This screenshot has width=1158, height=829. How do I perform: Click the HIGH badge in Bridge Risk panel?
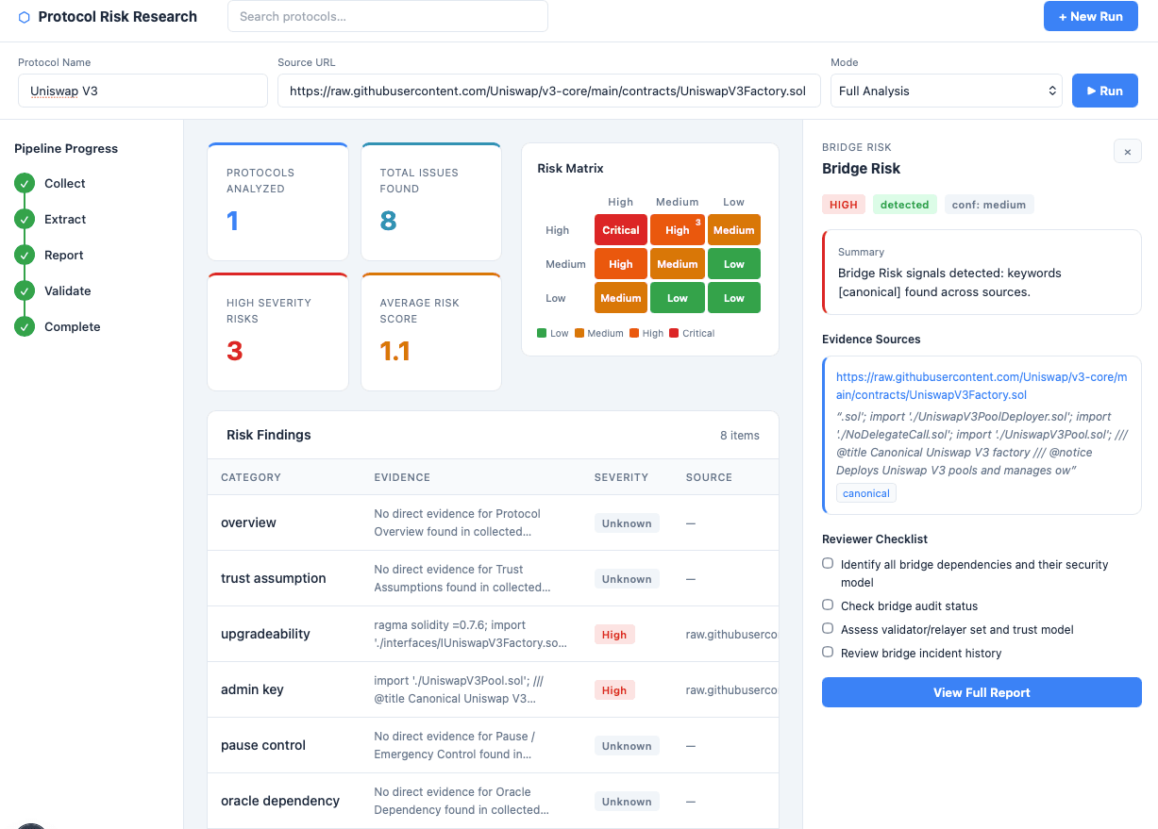[844, 205]
